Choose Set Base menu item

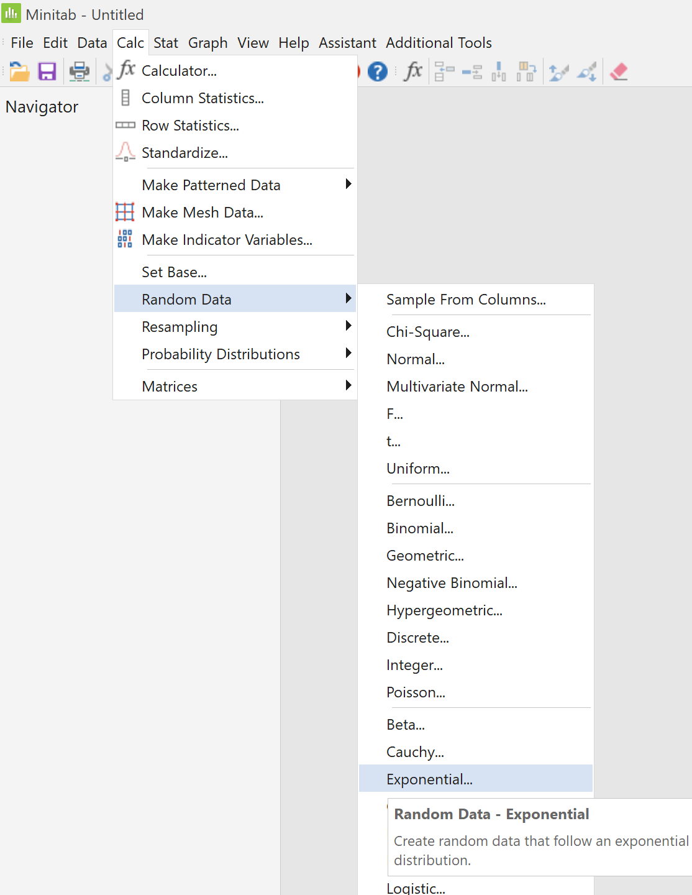click(235, 272)
